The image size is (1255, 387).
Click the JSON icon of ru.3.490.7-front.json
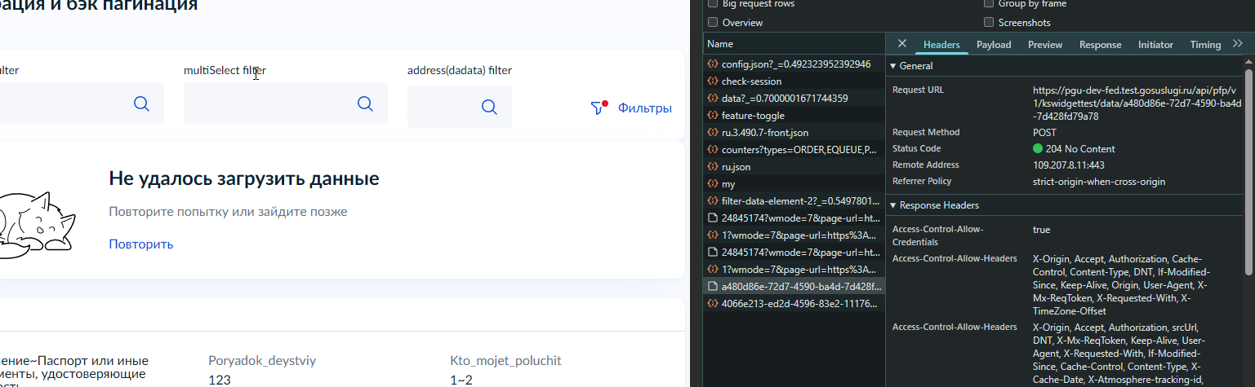pyautogui.click(x=713, y=132)
